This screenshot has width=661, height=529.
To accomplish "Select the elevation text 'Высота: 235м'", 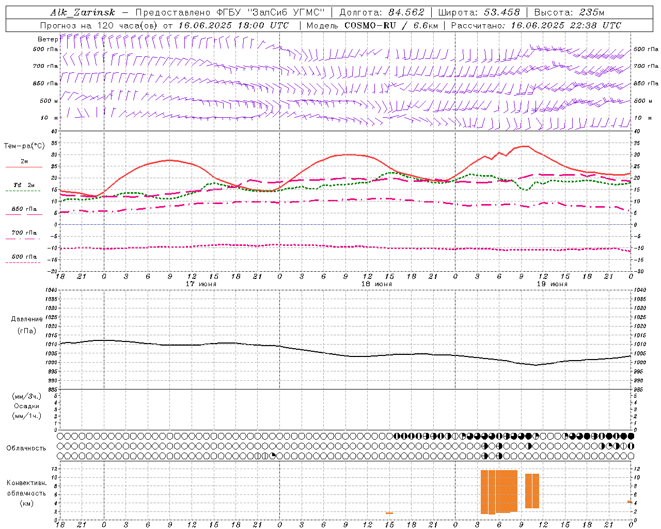I will point(569,13).
